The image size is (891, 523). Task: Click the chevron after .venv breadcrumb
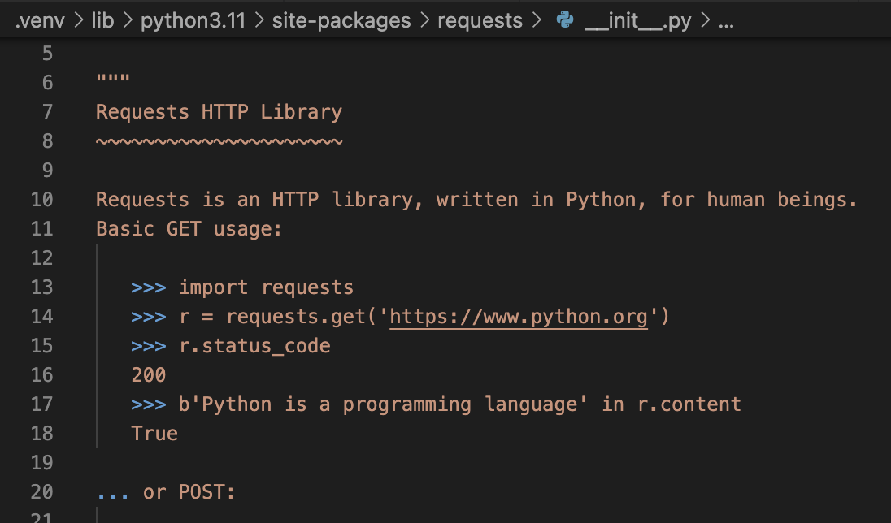(78, 21)
